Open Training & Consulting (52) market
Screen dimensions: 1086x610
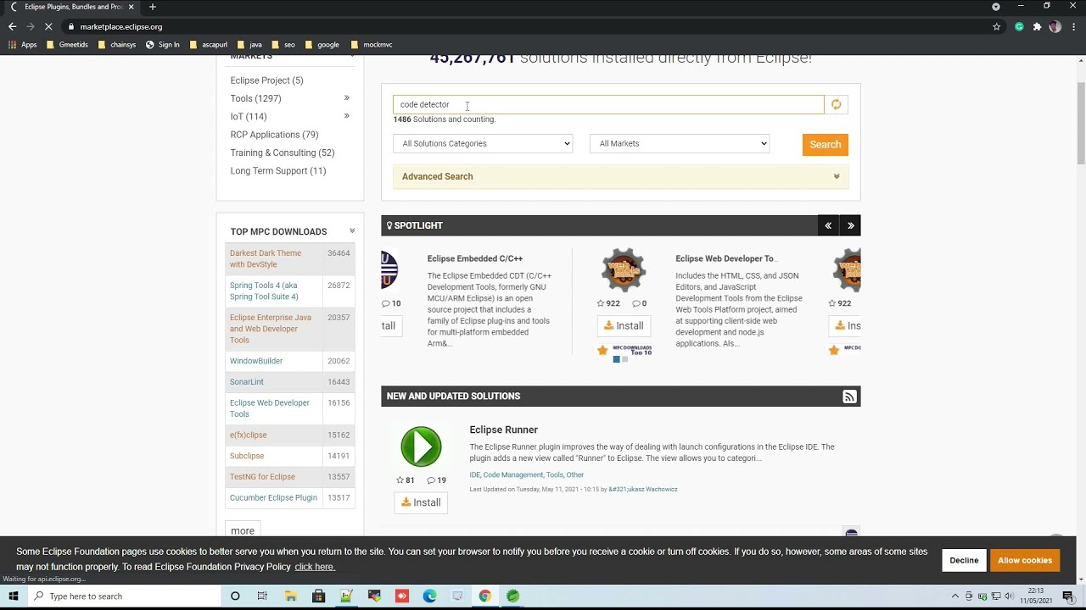[x=283, y=152]
